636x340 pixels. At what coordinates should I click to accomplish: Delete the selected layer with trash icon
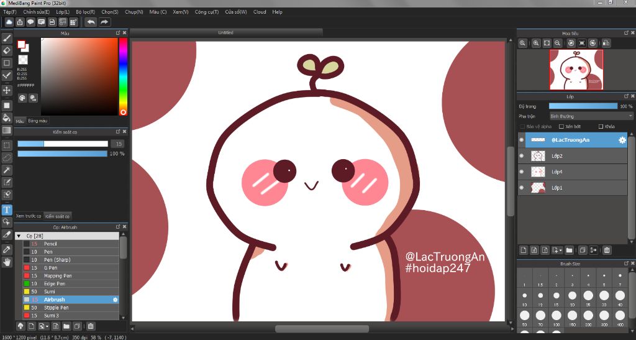click(606, 250)
